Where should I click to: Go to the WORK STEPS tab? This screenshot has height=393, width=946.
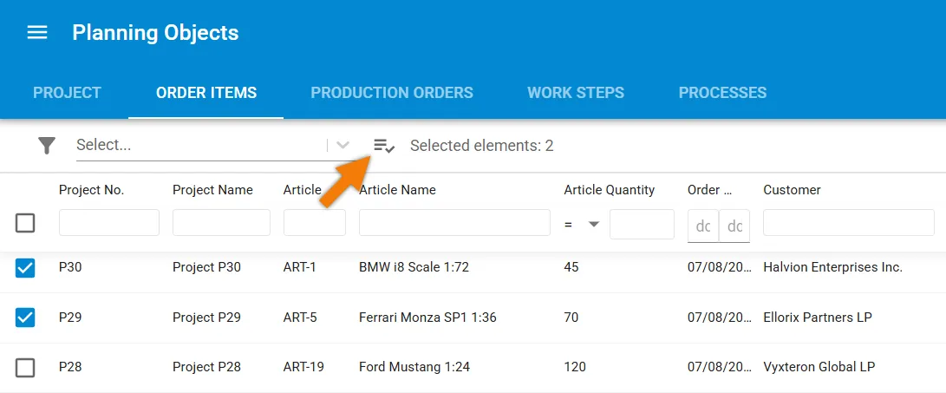[576, 93]
